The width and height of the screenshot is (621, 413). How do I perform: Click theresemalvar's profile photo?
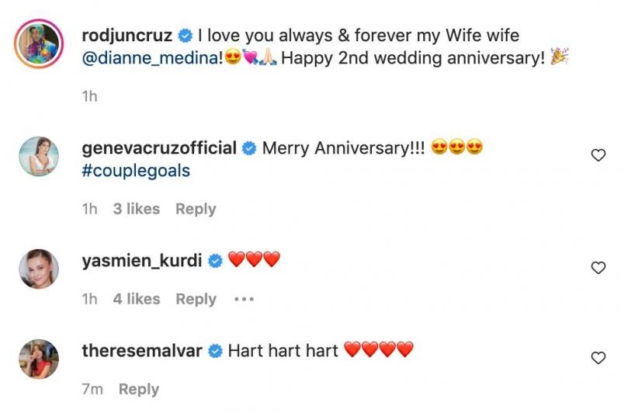pyautogui.click(x=38, y=359)
